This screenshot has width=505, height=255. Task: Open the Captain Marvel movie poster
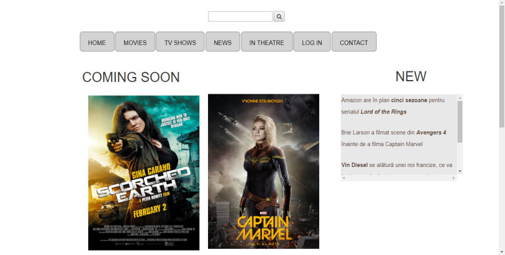pos(264,171)
